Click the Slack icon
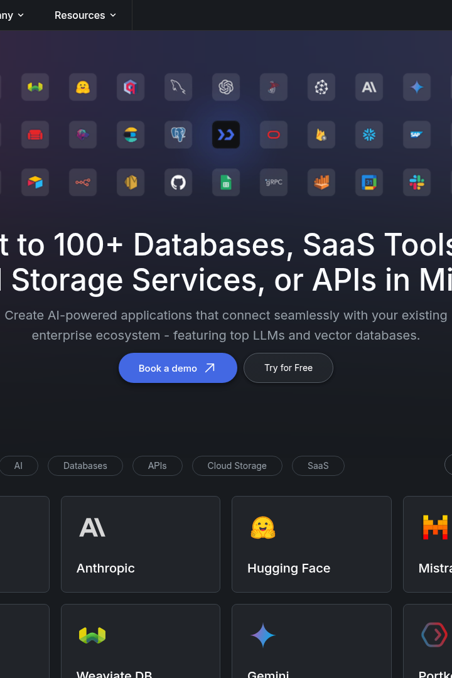 [x=417, y=182]
